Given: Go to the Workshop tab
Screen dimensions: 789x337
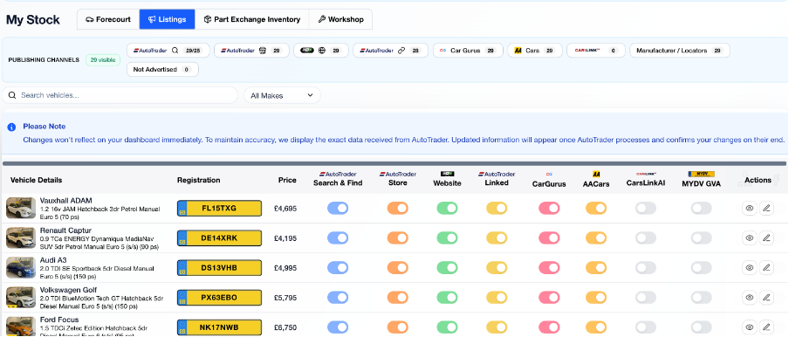Looking at the screenshot, I should pos(340,19).
